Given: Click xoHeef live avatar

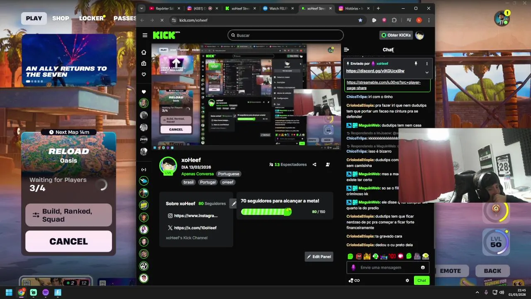Looking at the screenshot, I should pos(168,166).
